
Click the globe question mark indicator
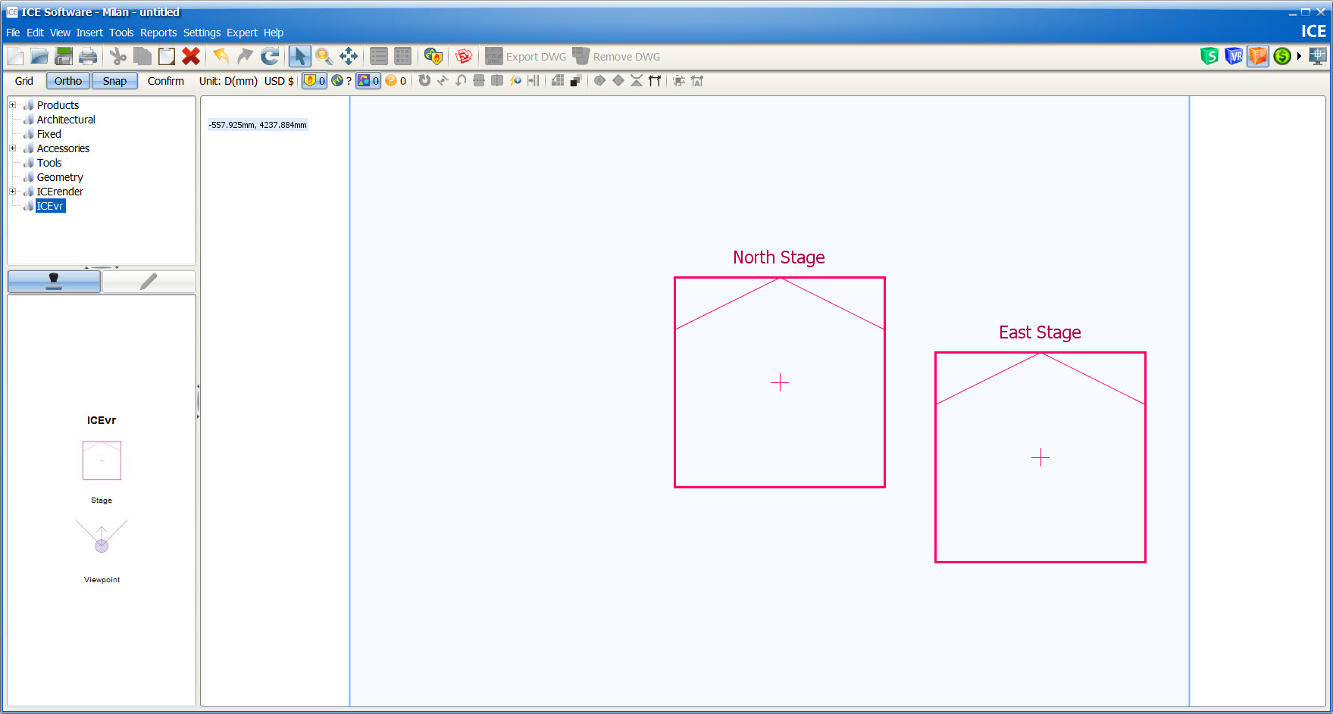point(342,81)
